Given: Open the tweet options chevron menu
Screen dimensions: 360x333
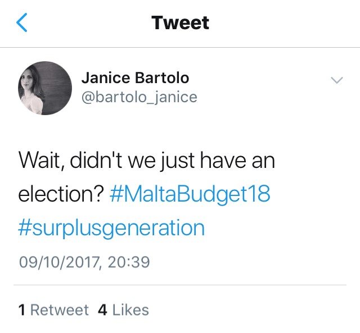Looking at the screenshot, I should (x=336, y=81).
